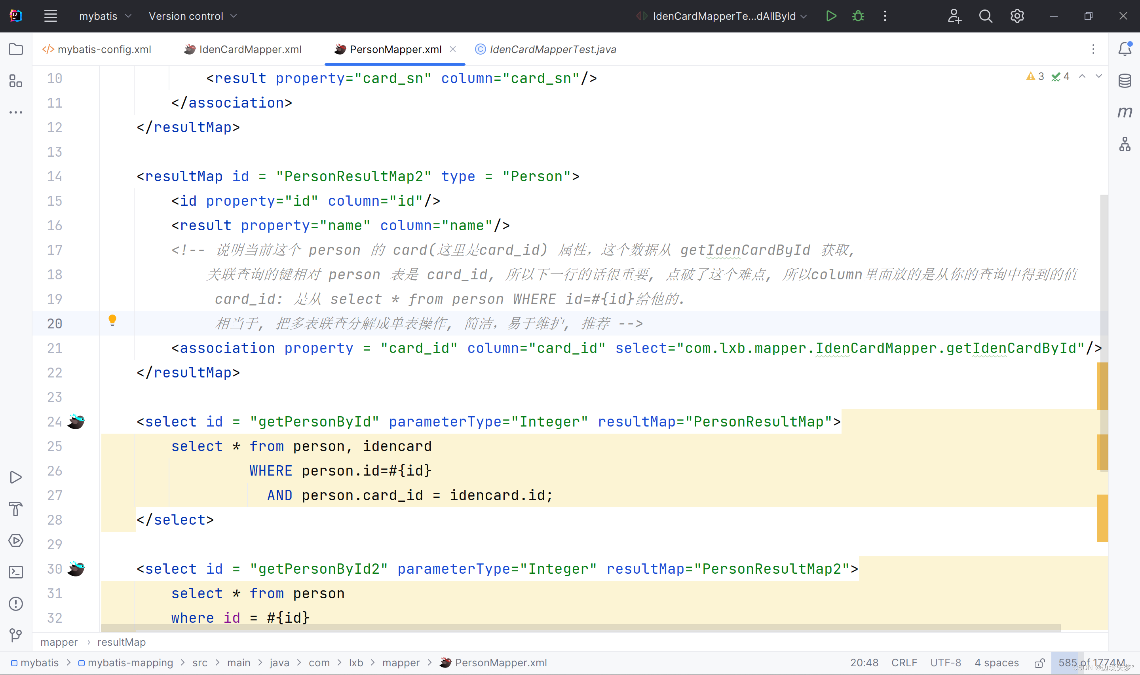Run the current configuration
The image size is (1140, 675).
coord(831,16)
